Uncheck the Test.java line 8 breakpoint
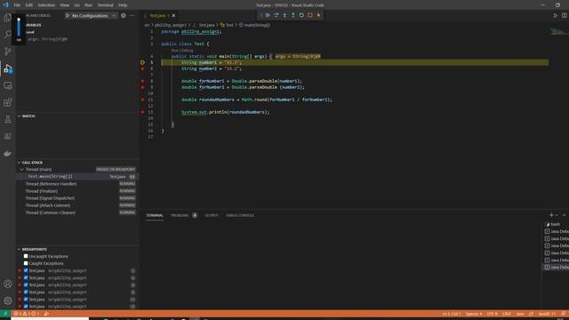 click(x=26, y=284)
